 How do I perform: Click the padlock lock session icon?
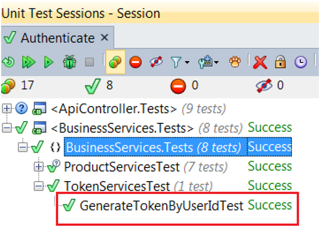(x=280, y=62)
